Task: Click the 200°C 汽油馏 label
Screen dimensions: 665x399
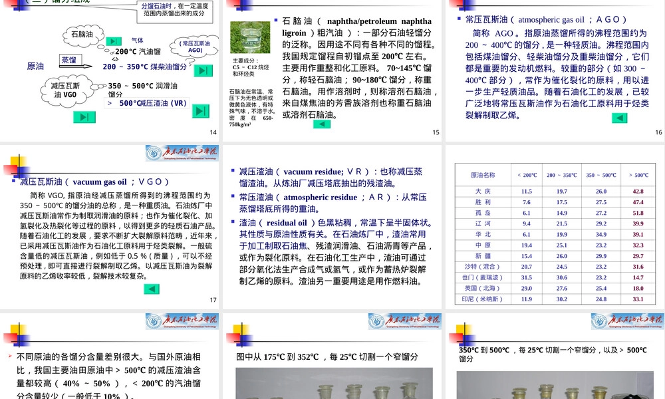Action: click(138, 52)
